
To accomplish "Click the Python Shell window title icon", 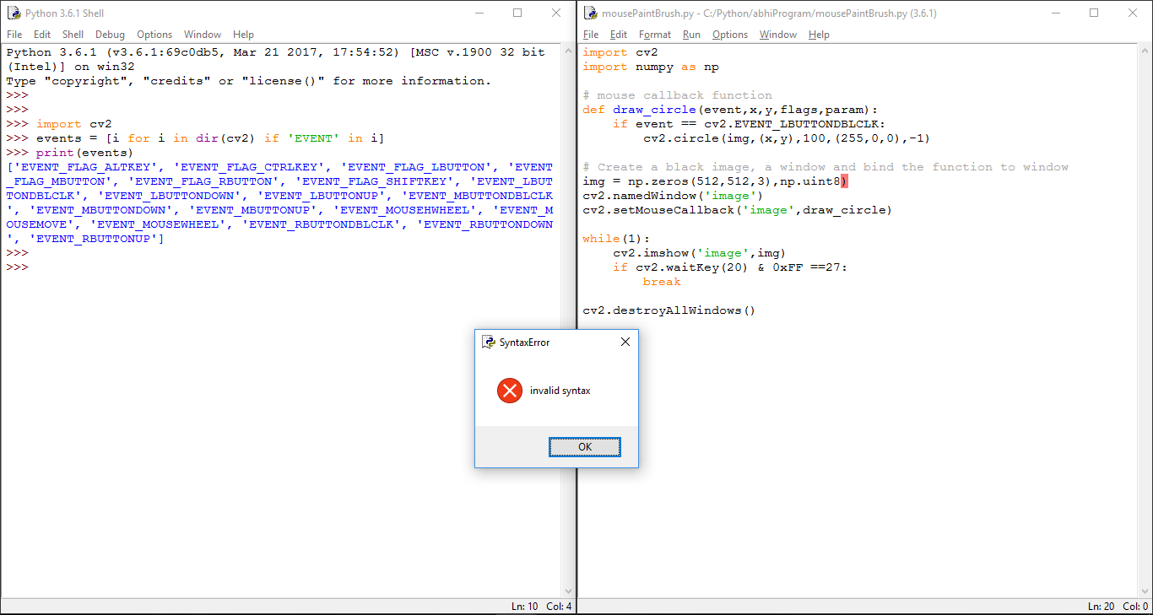I will coord(14,13).
